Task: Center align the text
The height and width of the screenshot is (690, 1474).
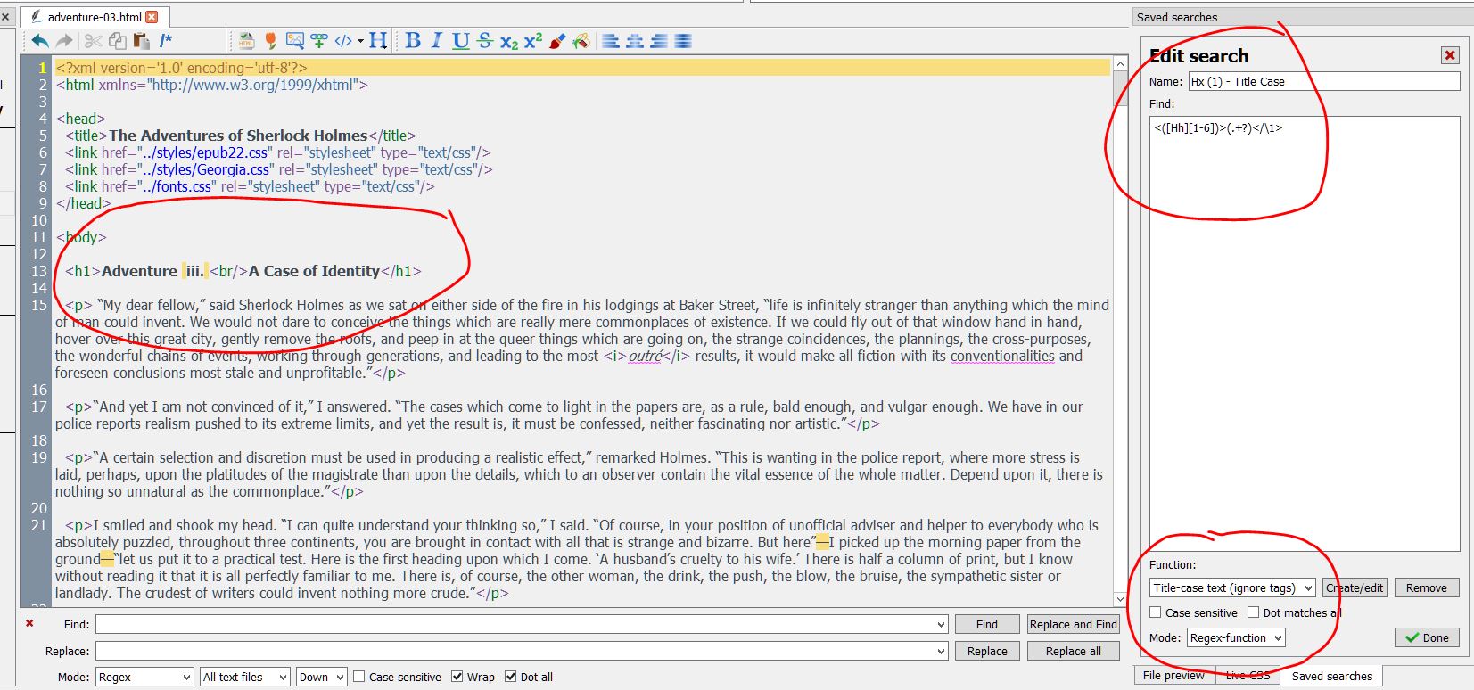Action: pyautogui.click(x=635, y=40)
